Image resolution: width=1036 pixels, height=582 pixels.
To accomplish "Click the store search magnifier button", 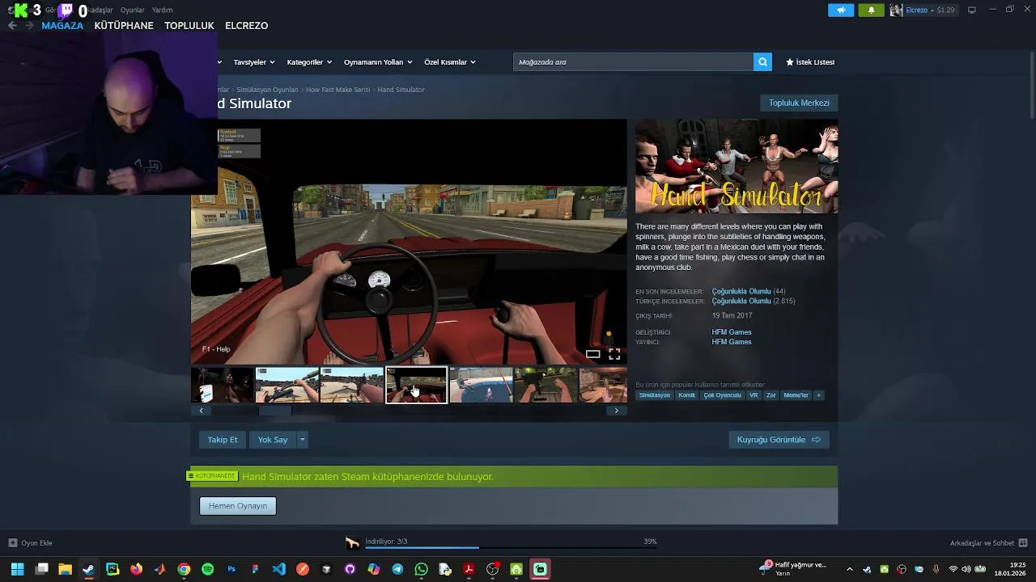I will coord(762,62).
